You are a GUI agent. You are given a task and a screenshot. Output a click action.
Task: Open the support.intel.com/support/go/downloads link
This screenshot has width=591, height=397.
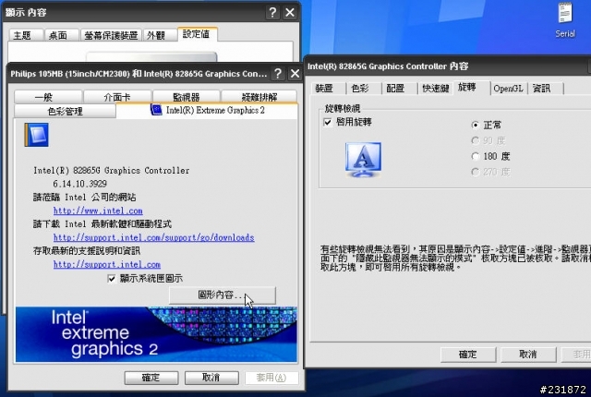coord(154,237)
